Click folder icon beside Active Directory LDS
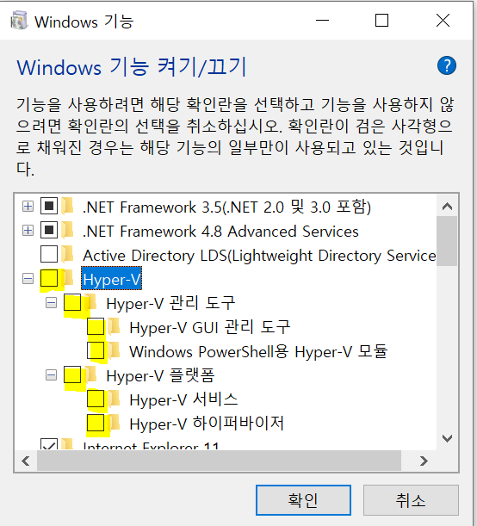Image resolution: width=477 pixels, height=526 pixels. 68,254
